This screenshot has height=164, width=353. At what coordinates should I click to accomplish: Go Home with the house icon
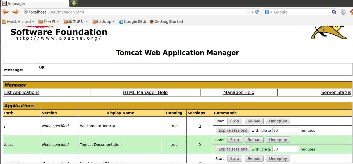pyautogui.click(x=352, y=12)
